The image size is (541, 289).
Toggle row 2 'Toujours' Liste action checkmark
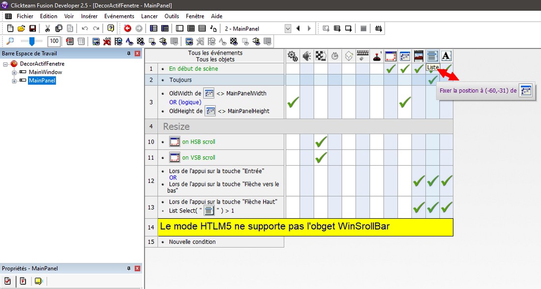432,80
